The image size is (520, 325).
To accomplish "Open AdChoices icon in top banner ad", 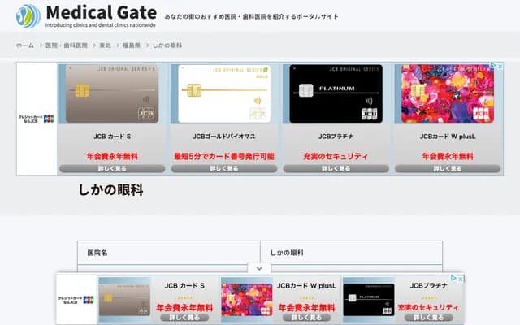I will click(x=493, y=66).
